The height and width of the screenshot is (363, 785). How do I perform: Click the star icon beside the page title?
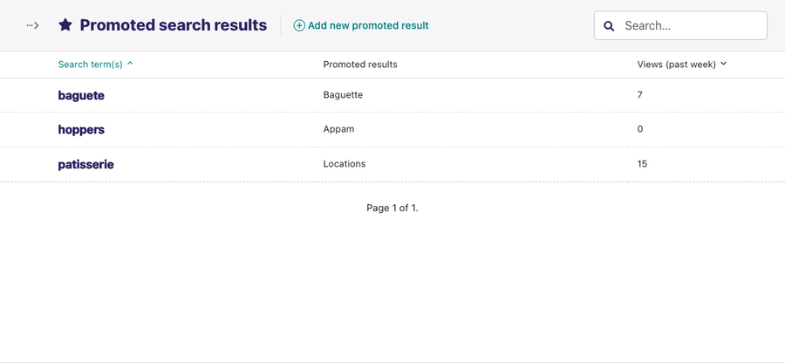click(65, 25)
